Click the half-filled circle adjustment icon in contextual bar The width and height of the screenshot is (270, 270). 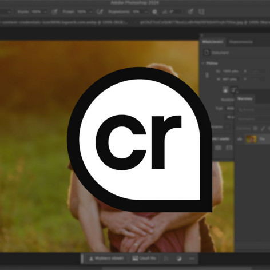pyautogui.click(x=179, y=259)
